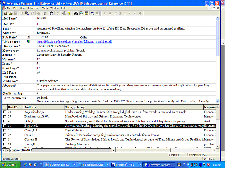Open Help via question mark icon

click(70, 13)
